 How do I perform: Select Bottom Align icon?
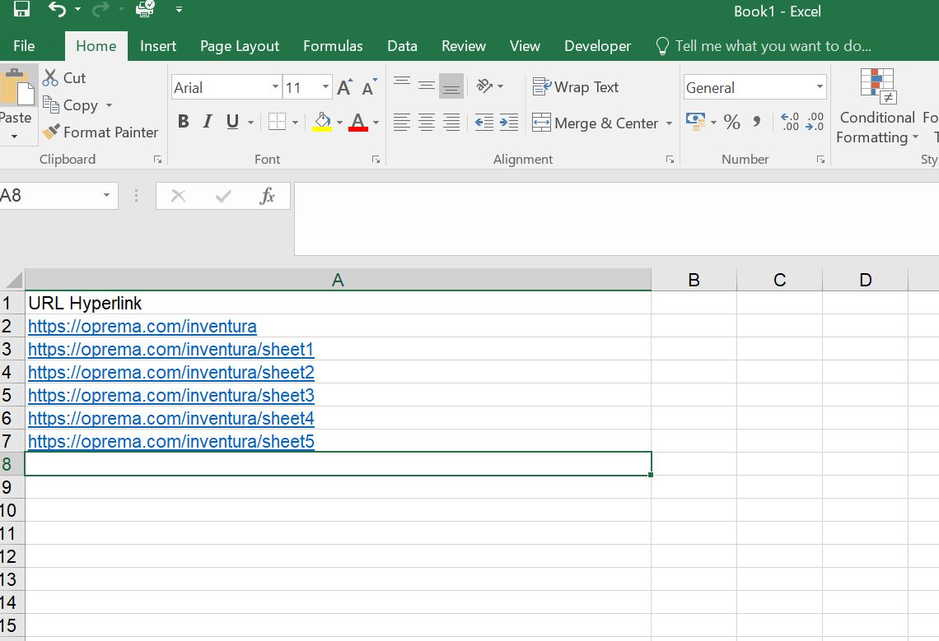451,86
